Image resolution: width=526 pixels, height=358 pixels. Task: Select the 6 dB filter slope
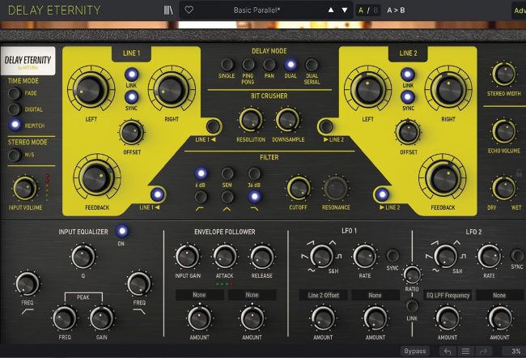tap(201, 173)
